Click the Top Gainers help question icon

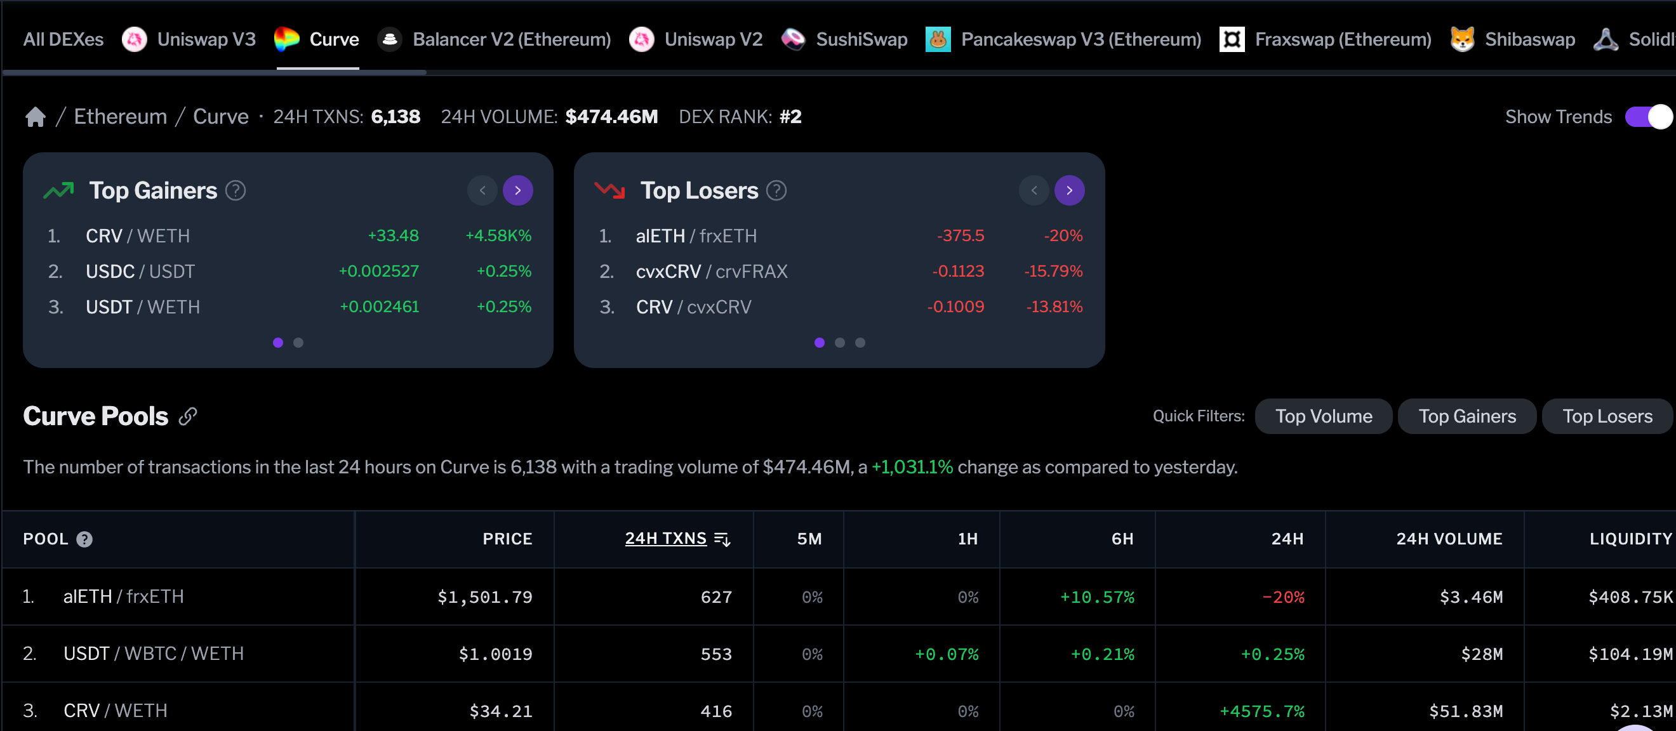pyautogui.click(x=235, y=190)
